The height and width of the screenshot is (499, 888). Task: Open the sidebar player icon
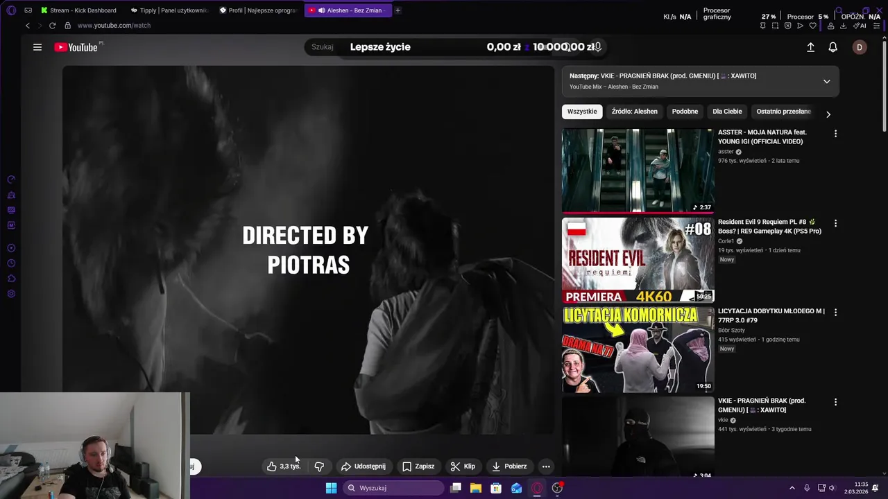coord(11,248)
